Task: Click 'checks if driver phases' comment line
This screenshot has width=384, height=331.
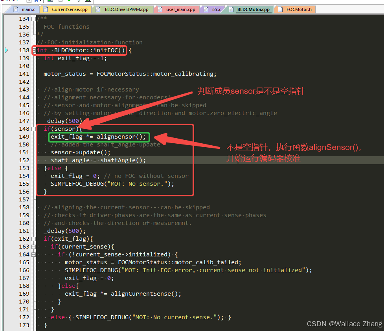Action: coord(155,215)
